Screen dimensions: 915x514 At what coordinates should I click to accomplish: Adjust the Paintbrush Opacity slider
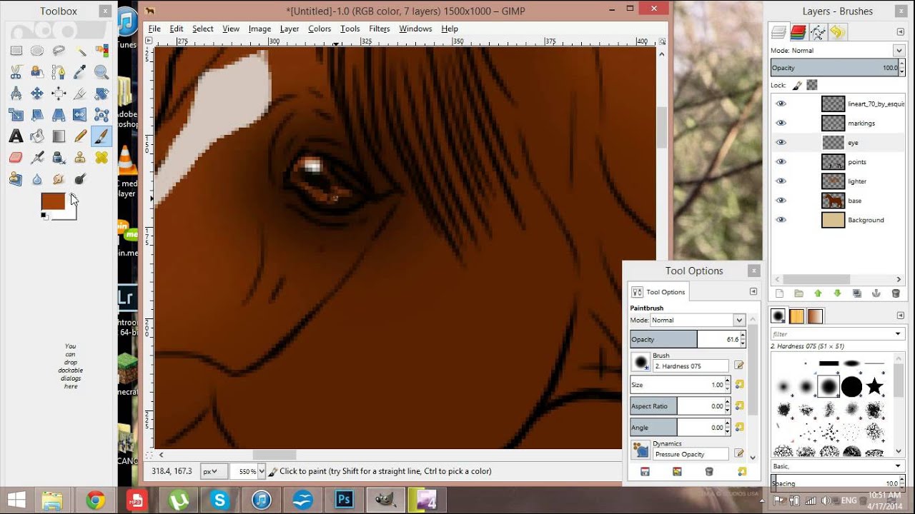click(687, 339)
